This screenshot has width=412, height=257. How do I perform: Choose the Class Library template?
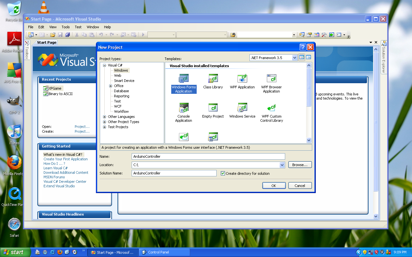[213, 82]
